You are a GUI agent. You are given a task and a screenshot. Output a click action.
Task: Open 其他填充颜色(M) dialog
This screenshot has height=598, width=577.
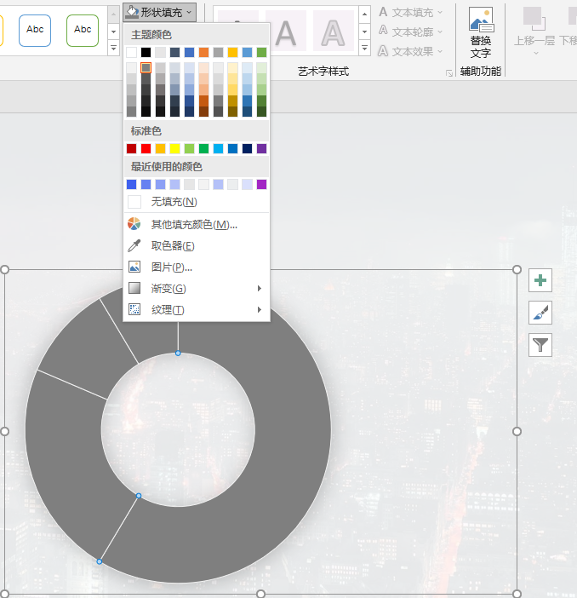pyautogui.click(x=197, y=224)
